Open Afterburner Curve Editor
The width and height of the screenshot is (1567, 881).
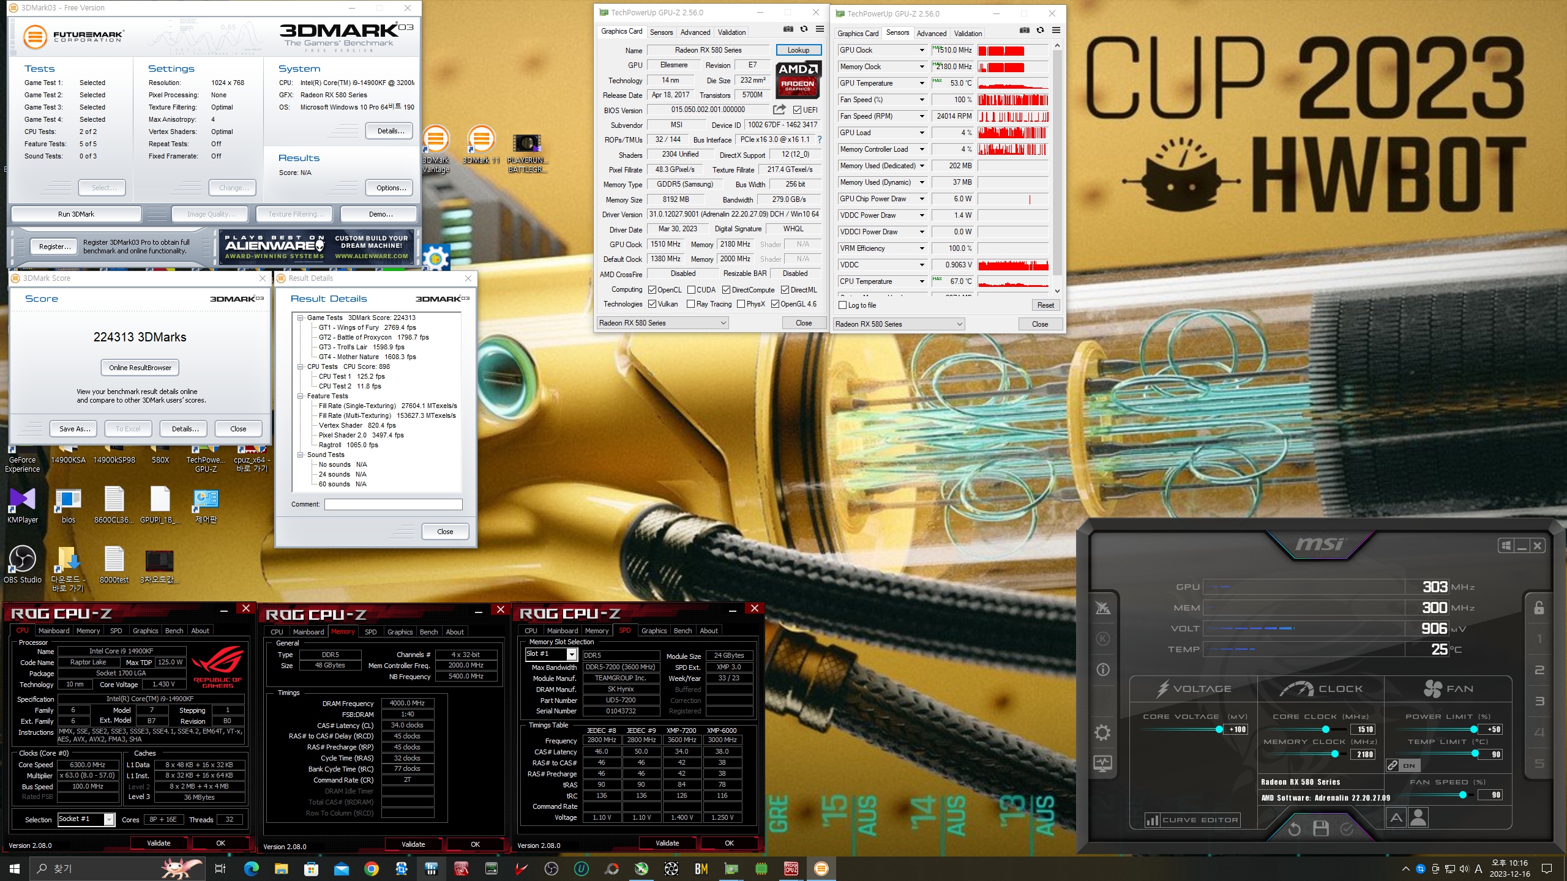pos(1192,820)
